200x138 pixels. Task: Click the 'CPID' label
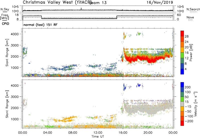click(x=5, y=24)
